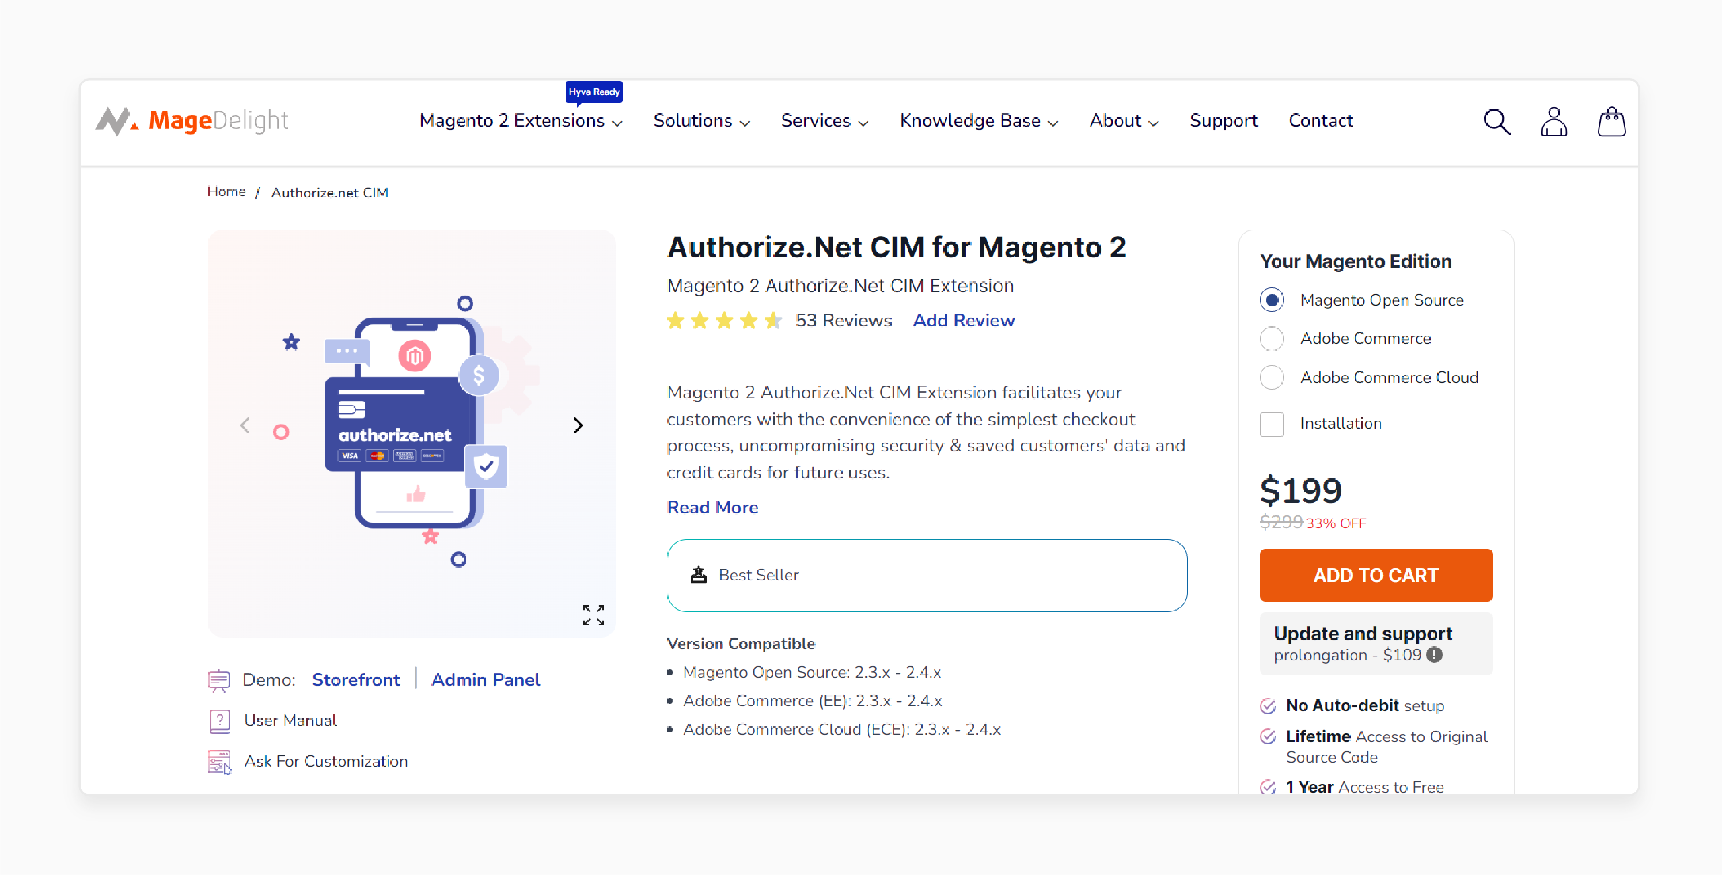Click the product image thumbnail

[x=412, y=433]
